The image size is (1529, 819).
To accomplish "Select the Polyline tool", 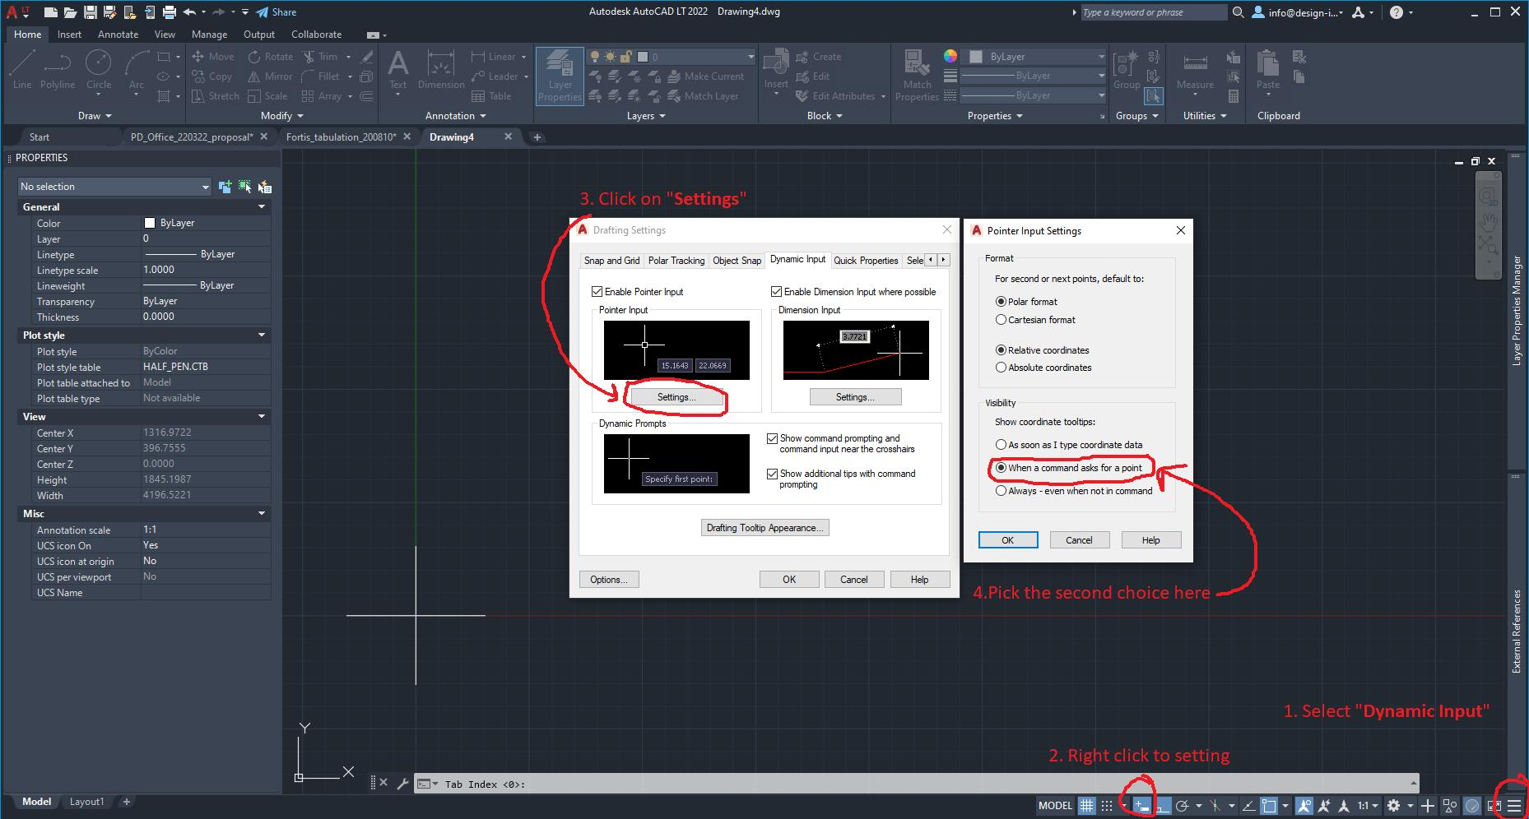I will 58,69.
